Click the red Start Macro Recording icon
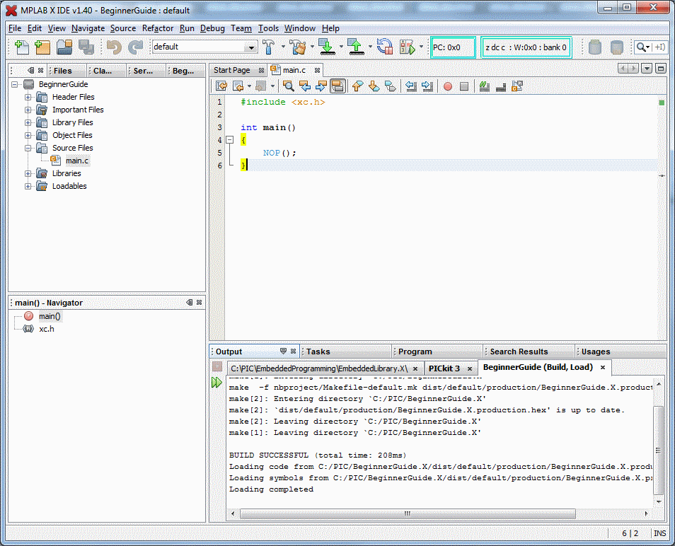 [448, 86]
